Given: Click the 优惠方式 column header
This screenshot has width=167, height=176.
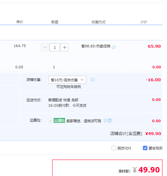Looking at the screenshot, I should (x=98, y=22).
